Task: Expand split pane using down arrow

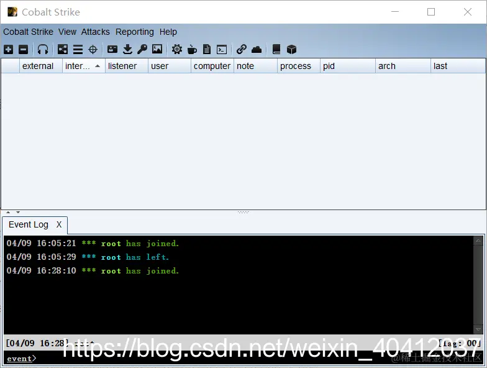Action: (18, 213)
